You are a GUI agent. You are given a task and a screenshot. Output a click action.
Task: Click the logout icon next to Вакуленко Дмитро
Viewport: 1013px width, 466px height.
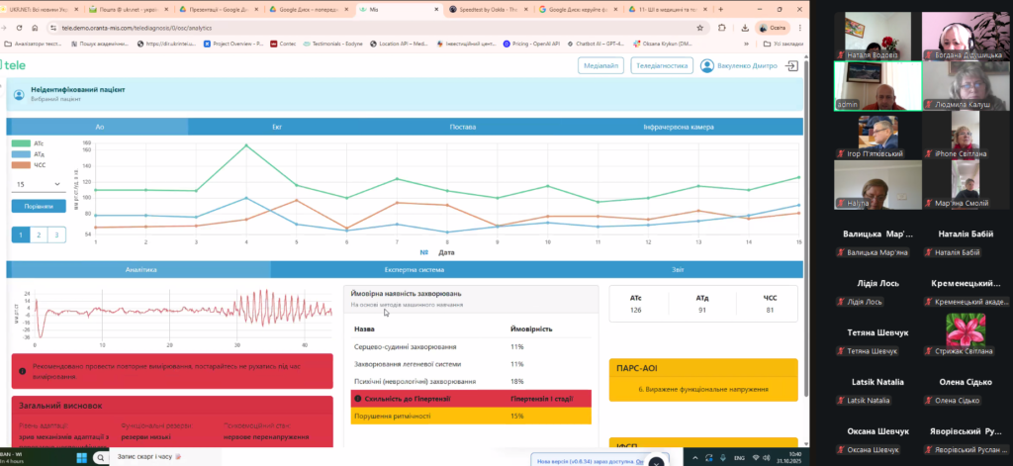point(791,66)
